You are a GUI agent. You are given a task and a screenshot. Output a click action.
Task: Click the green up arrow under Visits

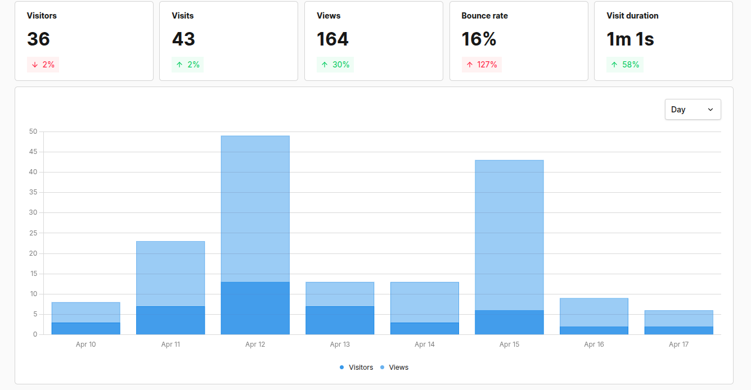(x=179, y=65)
